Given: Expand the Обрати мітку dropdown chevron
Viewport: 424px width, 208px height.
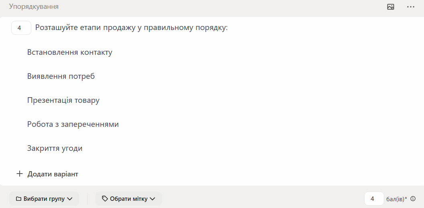Looking at the screenshot, I should [152, 199].
